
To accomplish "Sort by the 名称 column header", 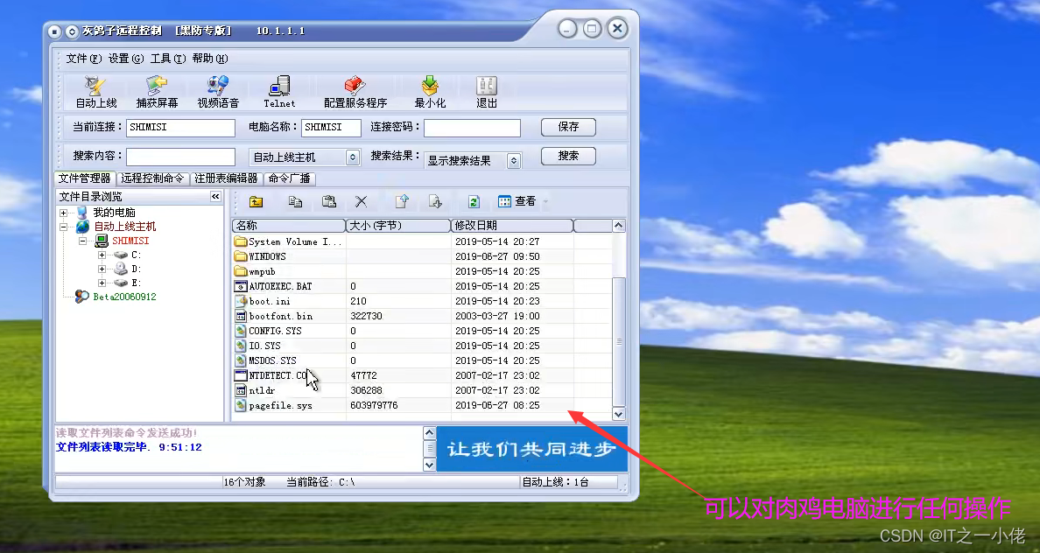I will coord(289,226).
